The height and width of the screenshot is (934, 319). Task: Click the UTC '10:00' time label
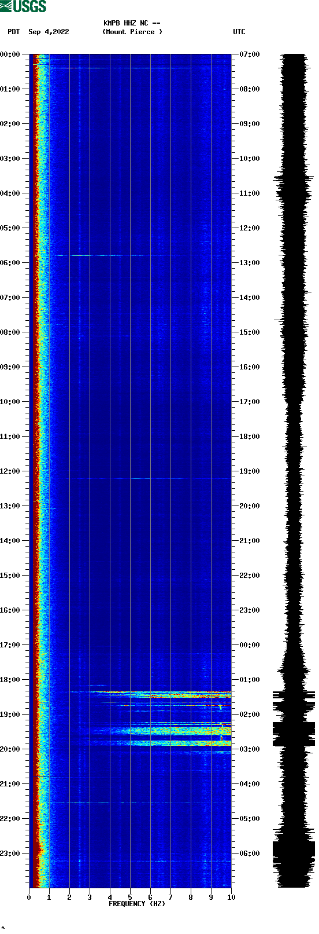[250, 159]
